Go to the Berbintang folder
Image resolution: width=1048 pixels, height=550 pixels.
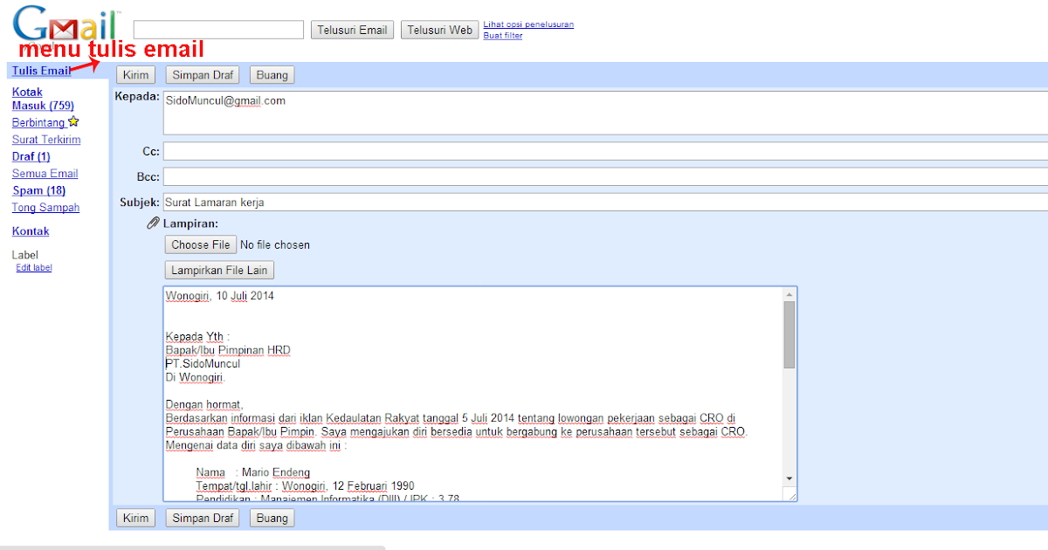coord(38,123)
